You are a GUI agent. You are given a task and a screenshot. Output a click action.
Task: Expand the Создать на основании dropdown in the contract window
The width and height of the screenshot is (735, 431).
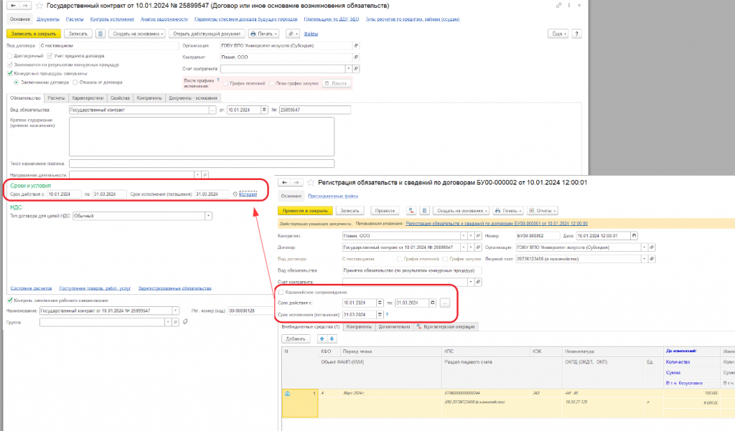click(137, 34)
